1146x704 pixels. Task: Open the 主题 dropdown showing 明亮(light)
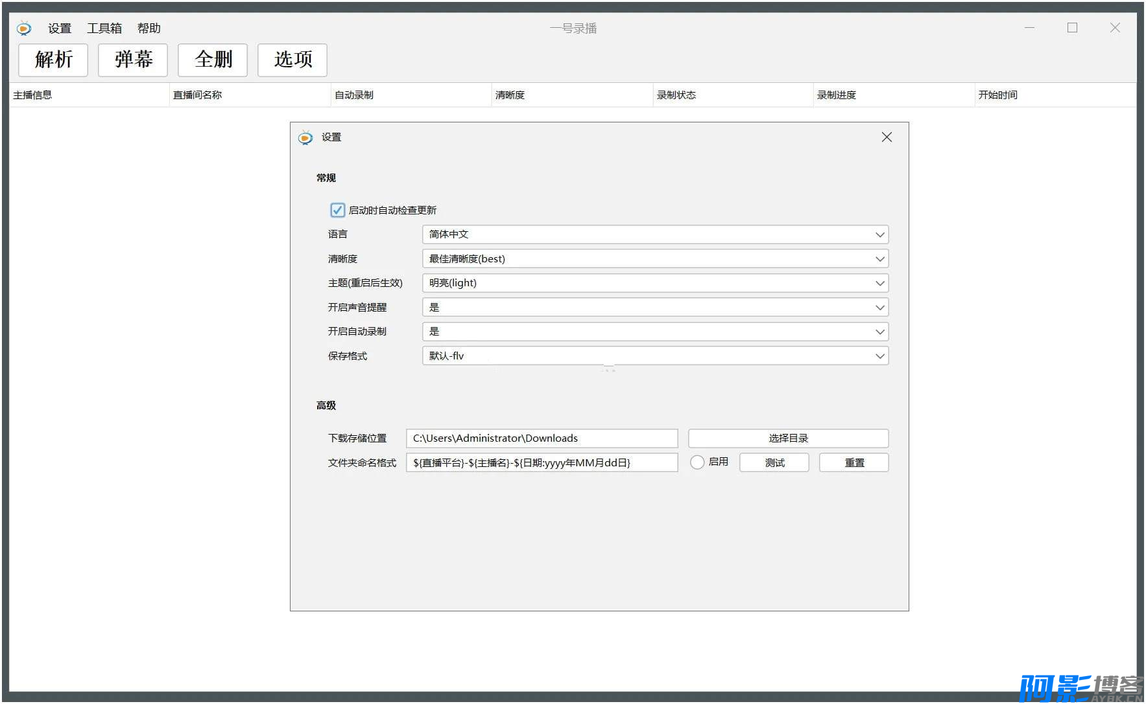[x=655, y=283]
